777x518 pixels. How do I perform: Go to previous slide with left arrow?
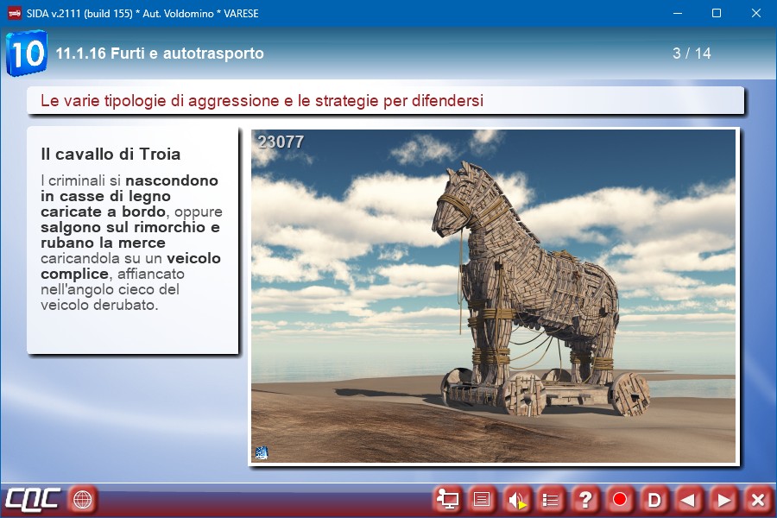pyautogui.click(x=689, y=499)
